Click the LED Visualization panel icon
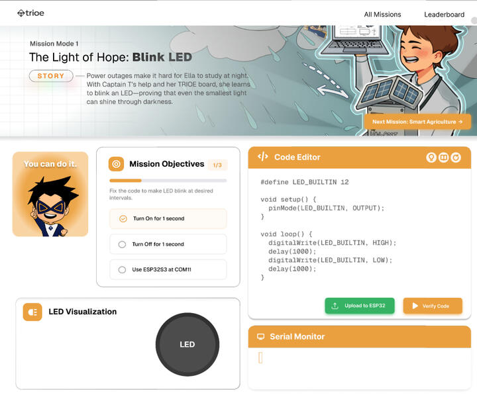 (32, 312)
